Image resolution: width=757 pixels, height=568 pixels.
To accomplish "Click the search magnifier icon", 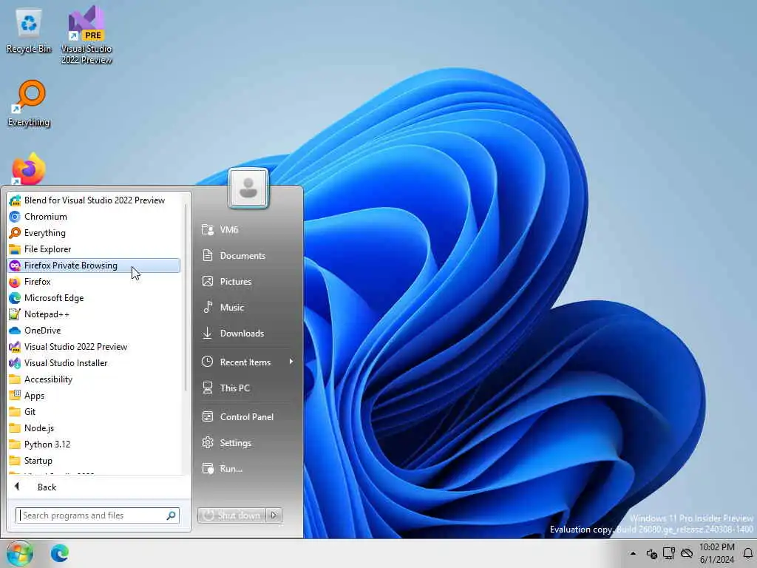I will (171, 515).
